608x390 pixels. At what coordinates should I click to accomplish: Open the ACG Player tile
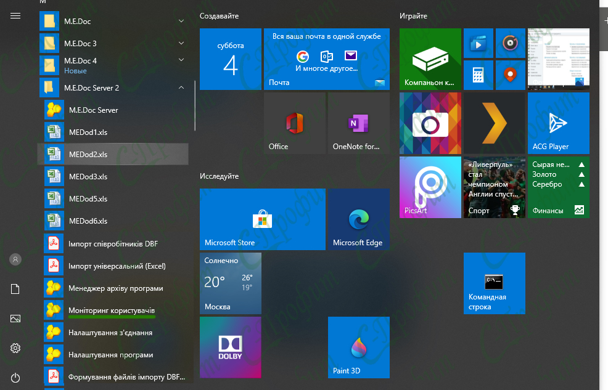[x=559, y=123]
